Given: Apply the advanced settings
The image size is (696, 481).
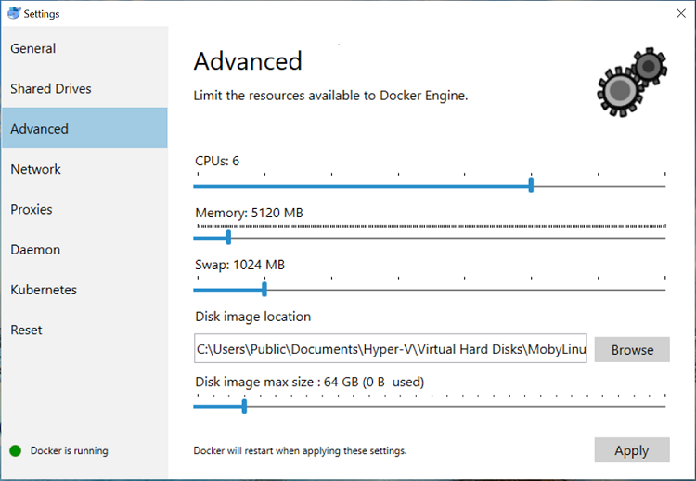Looking at the screenshot, I should 632,450.
